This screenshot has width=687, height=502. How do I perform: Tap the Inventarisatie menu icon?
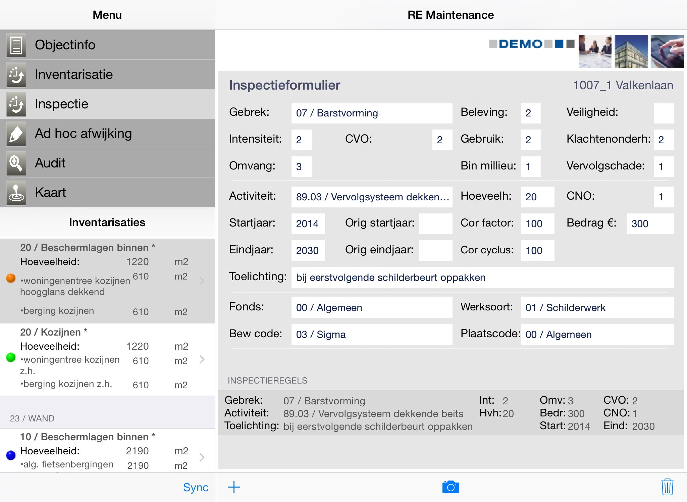[16, 74]
